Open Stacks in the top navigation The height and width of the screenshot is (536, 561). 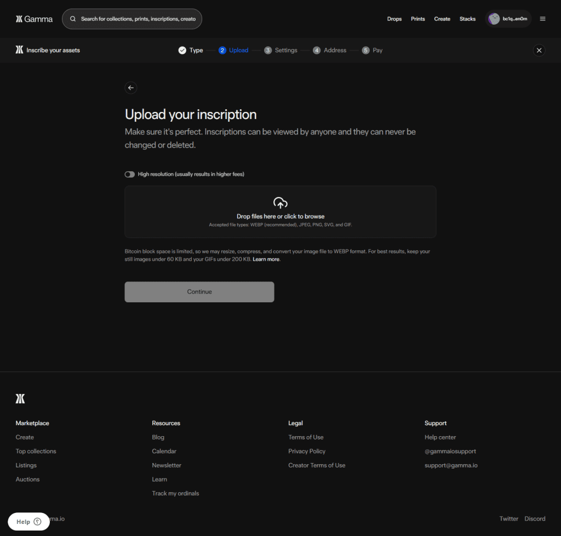(x=467, y=19)
